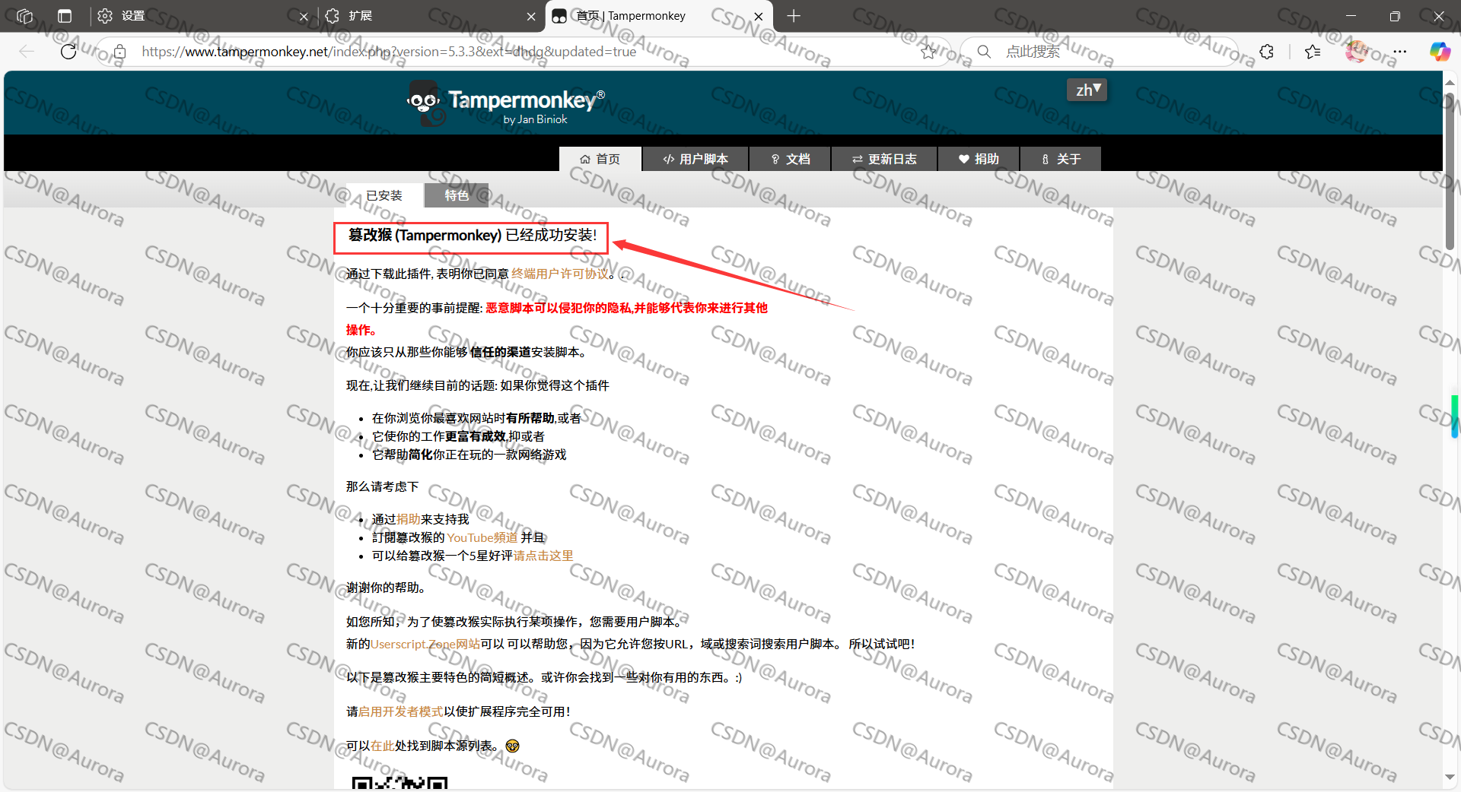Restore down the browser window

click(x=1395, y=16)
